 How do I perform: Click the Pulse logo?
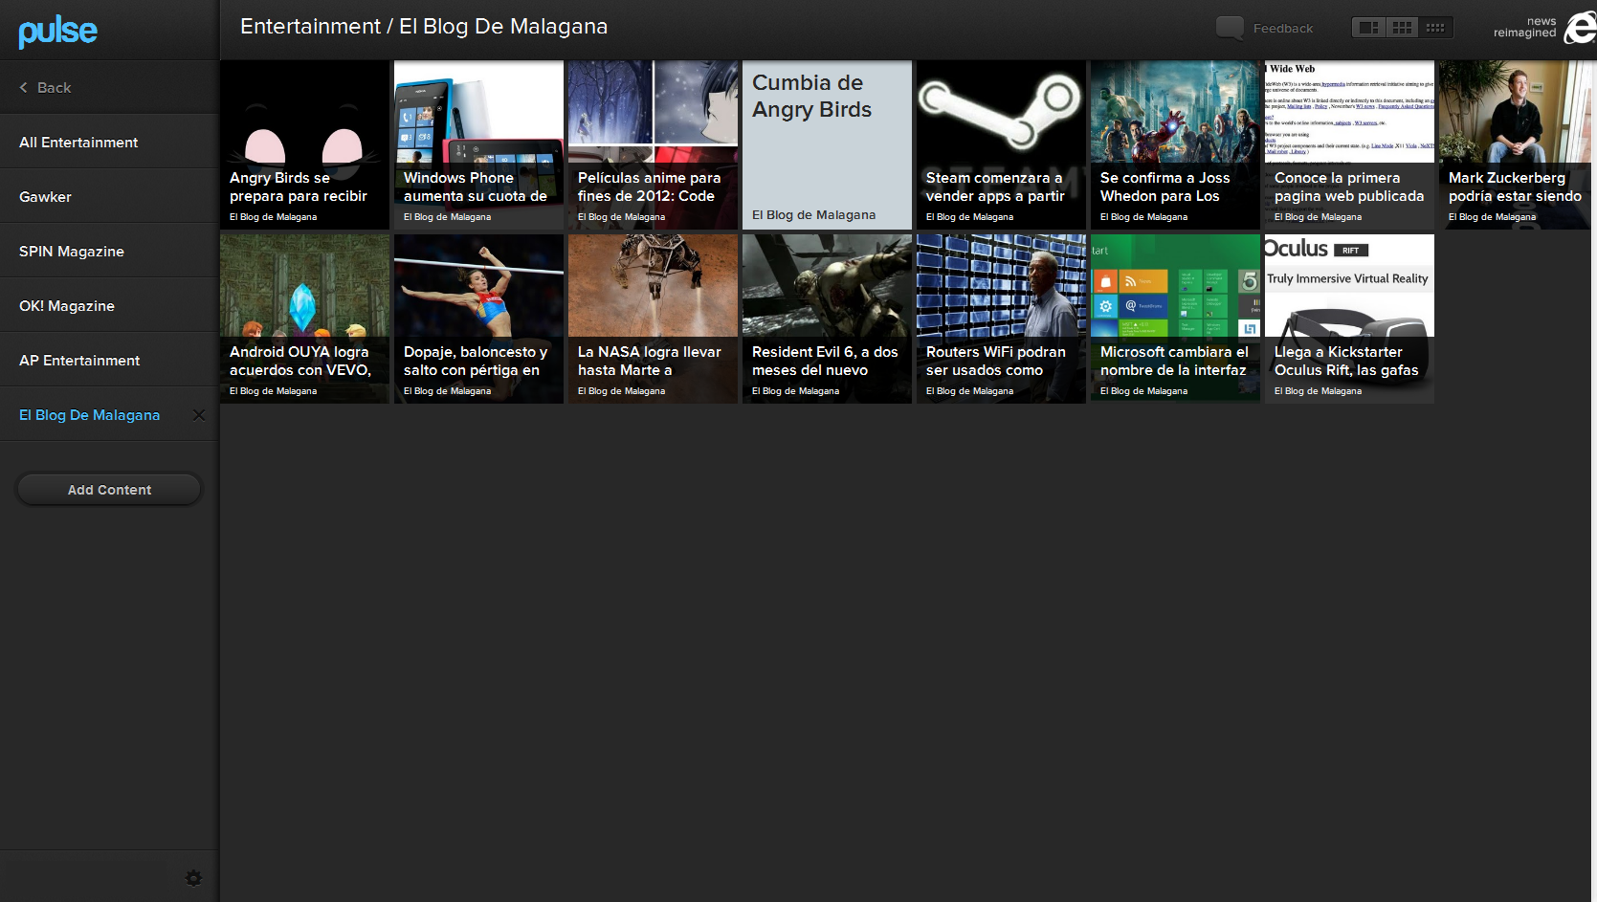click(57, 32)
